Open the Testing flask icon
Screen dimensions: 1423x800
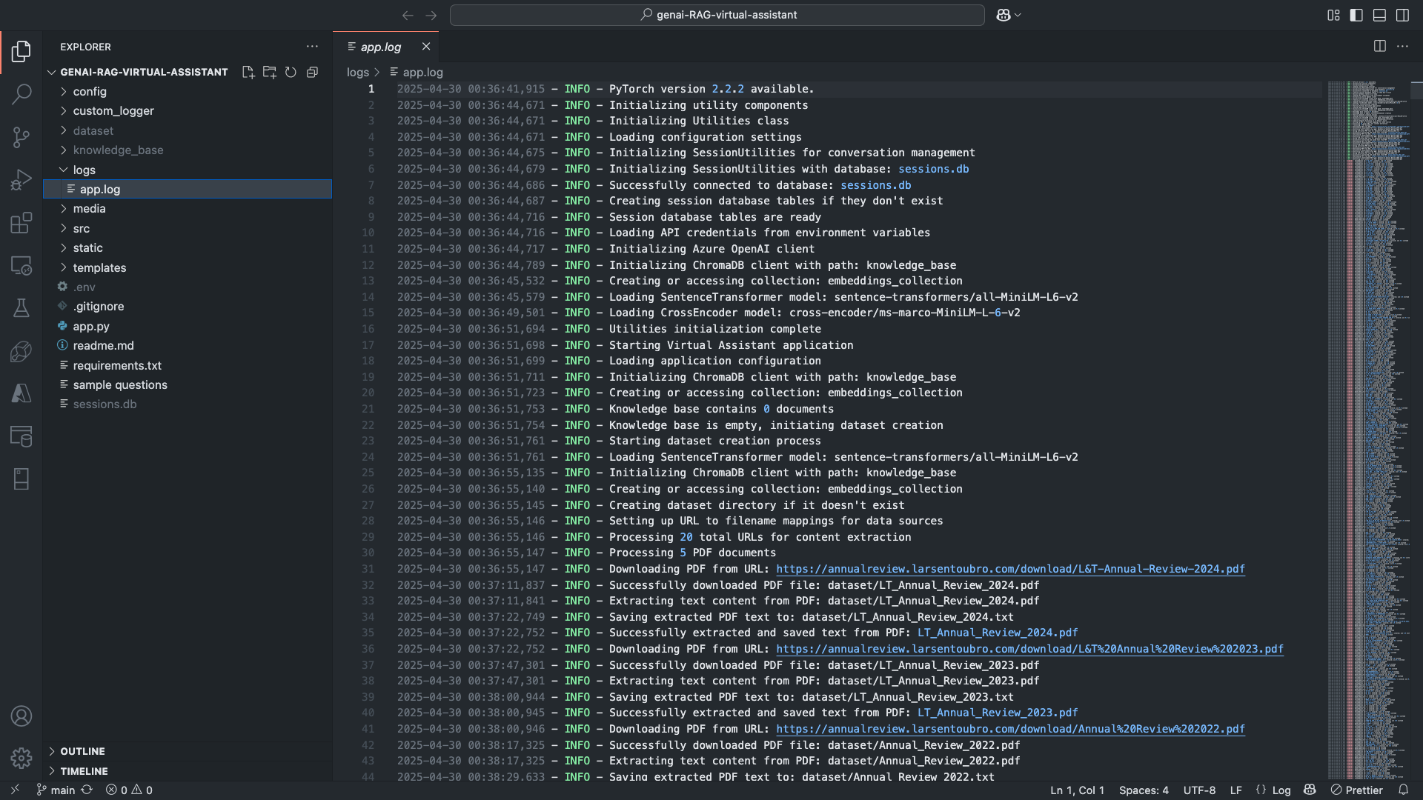[21, 308]
